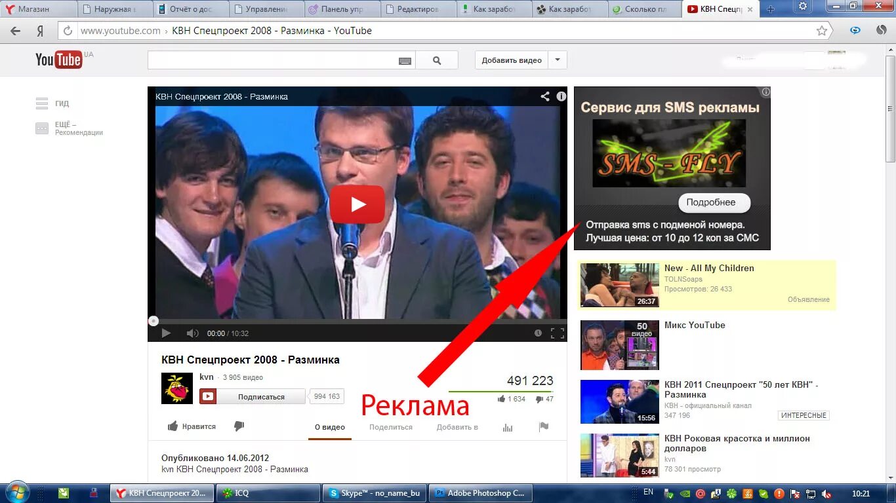
Task: Switch player to fullscreen
Action: (558, 333)
